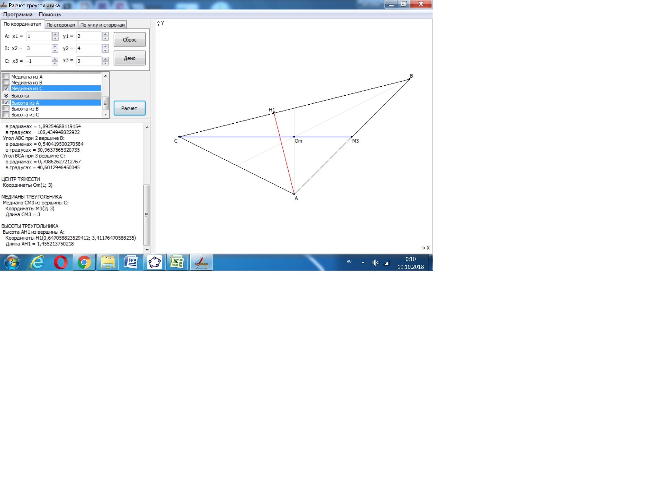
Task: Open Google Chrome in the taskbar
Action: (84, 262)
